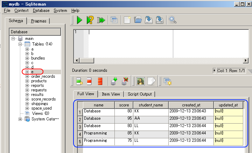Commit changes green arrow database icon

(x=114, y=81)
